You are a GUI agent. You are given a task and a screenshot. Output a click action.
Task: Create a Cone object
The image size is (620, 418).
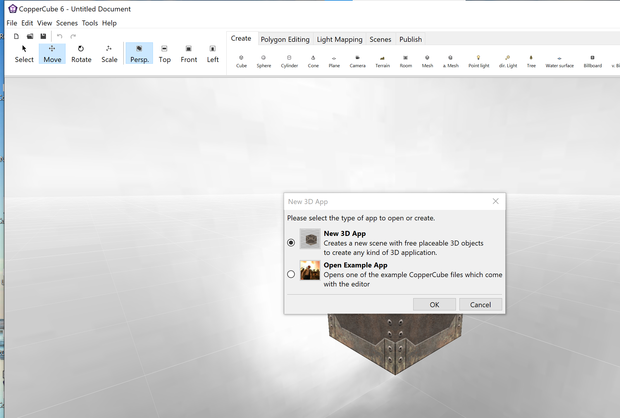[313, 61]
